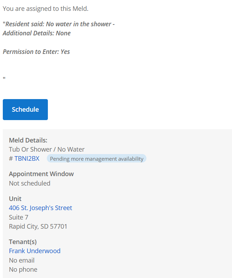Select the Tub Or Shower / No Water text

click(47, 150)
